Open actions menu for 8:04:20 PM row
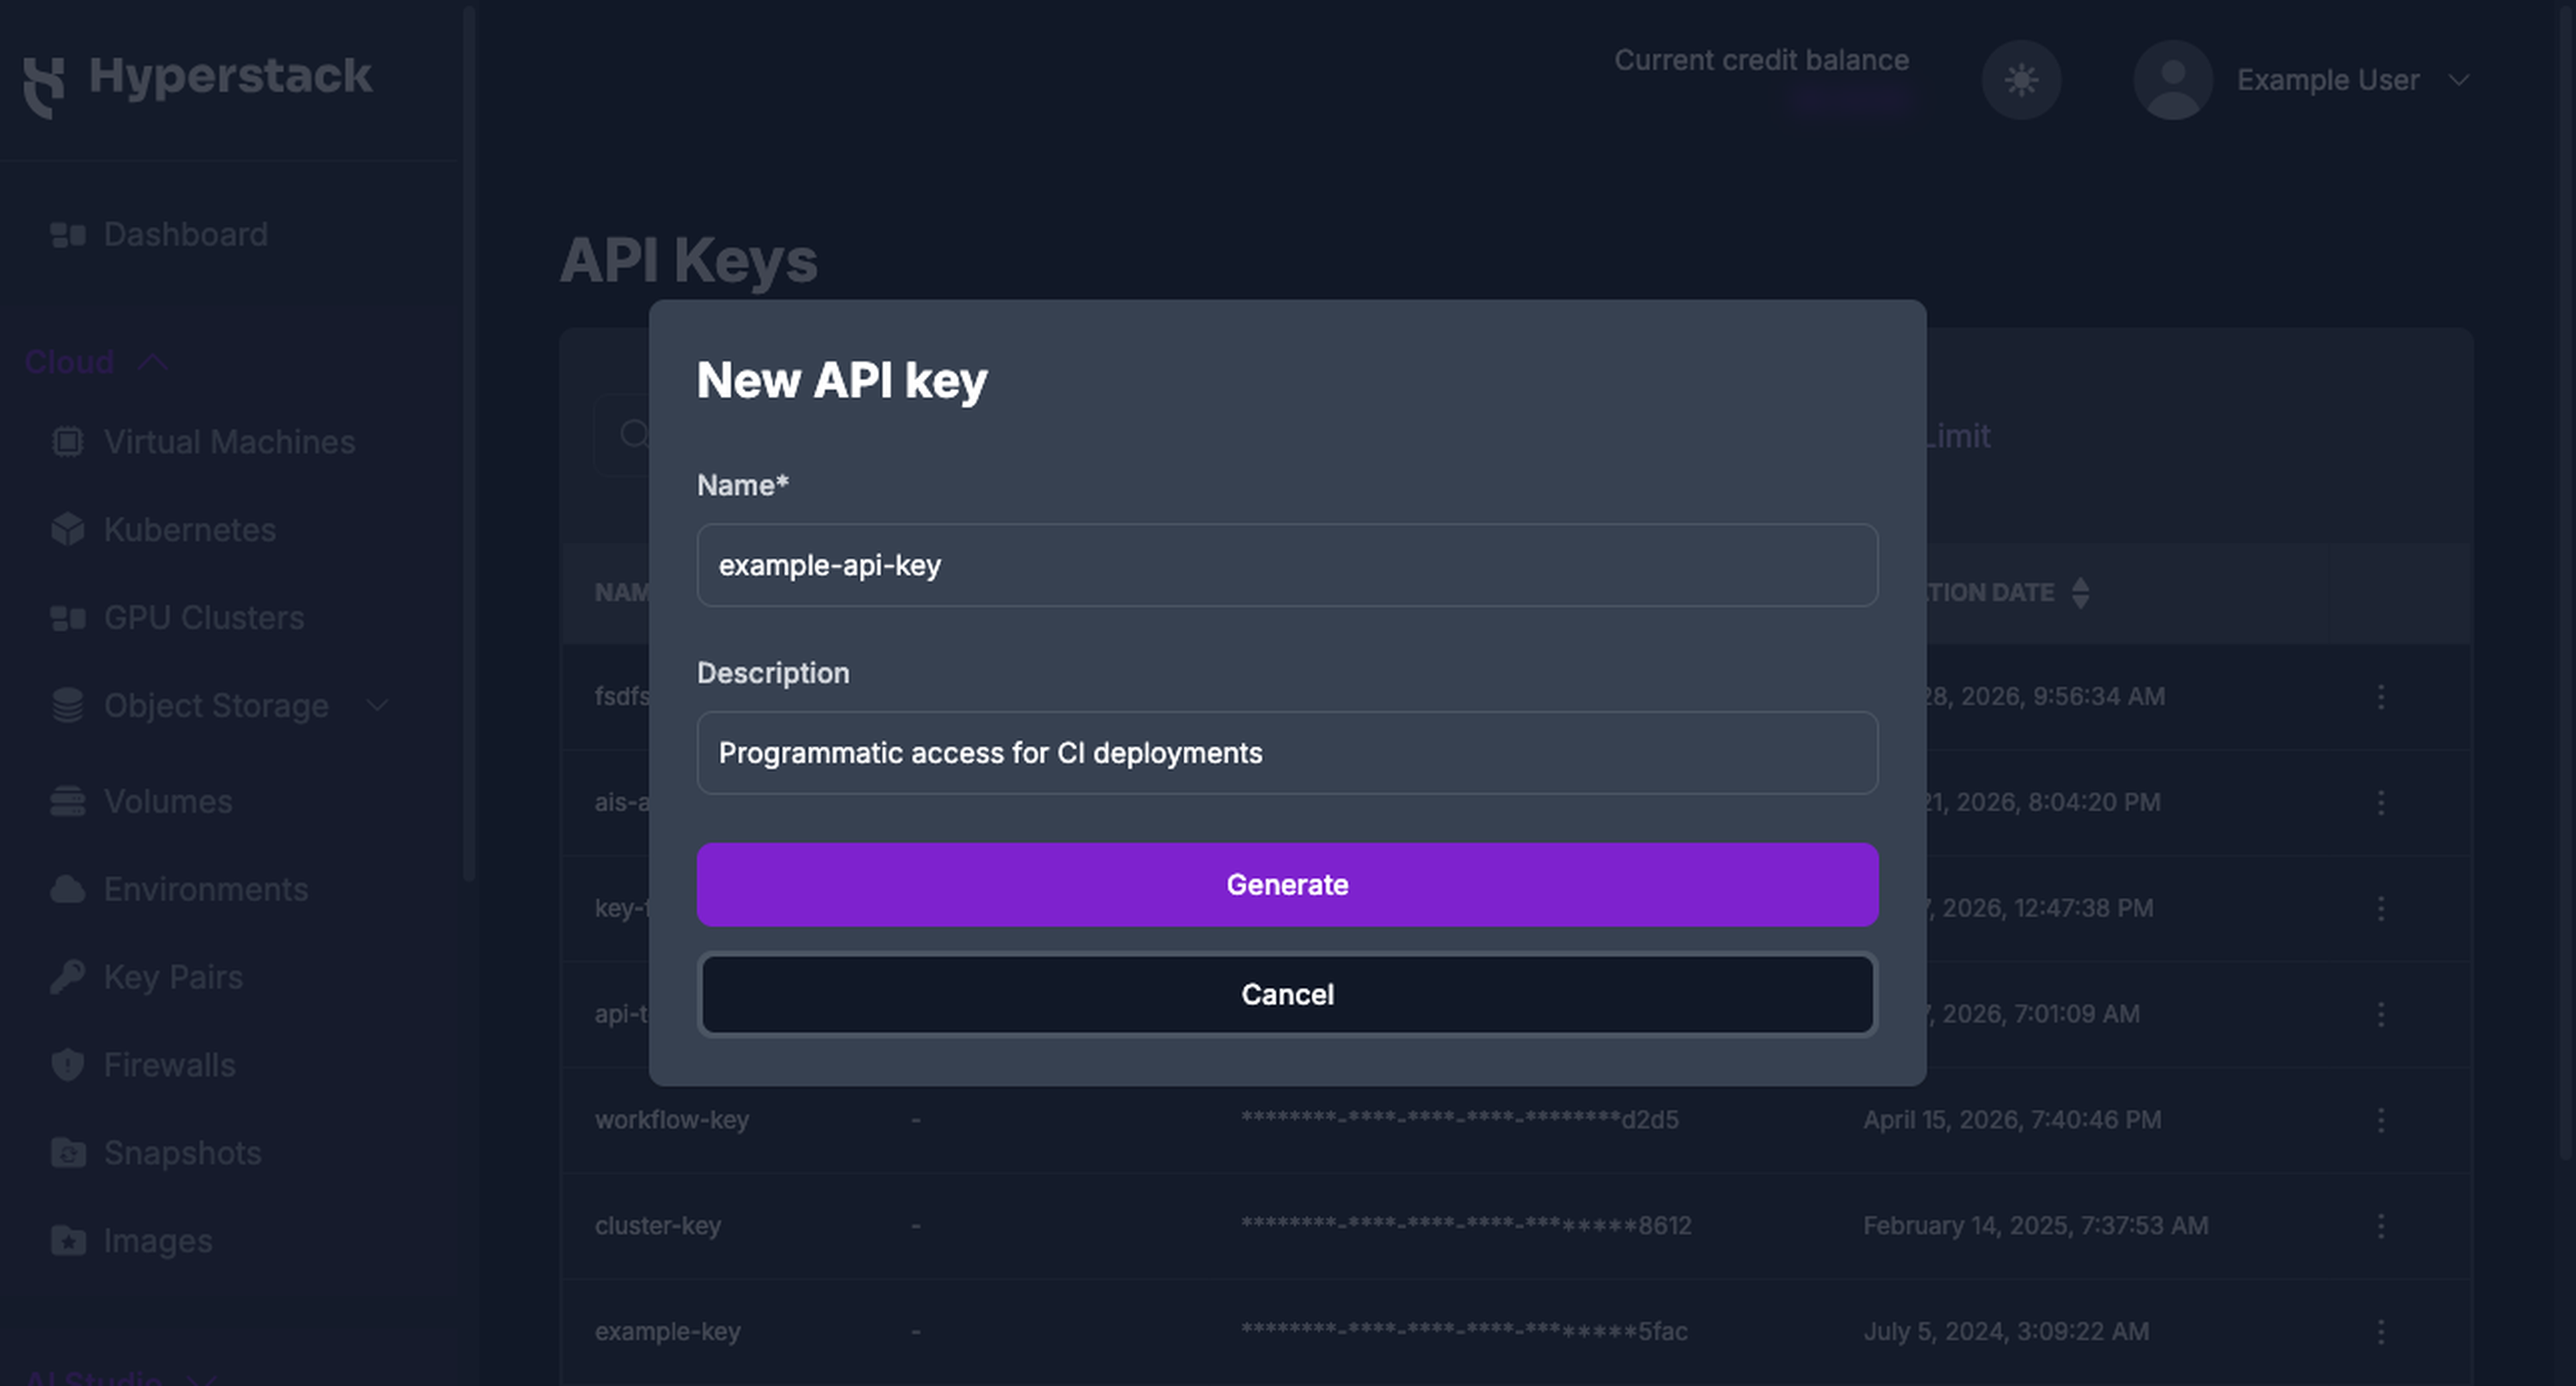 click(2381, 803)
